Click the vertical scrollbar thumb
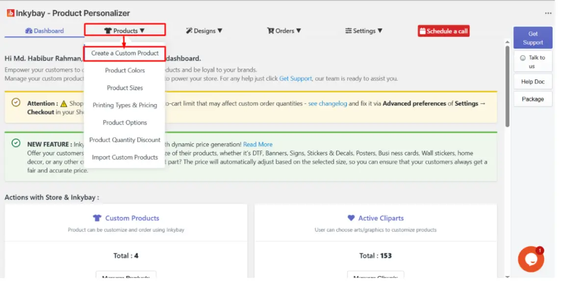The width and height of the screenshot is (562, 281). 507,86
